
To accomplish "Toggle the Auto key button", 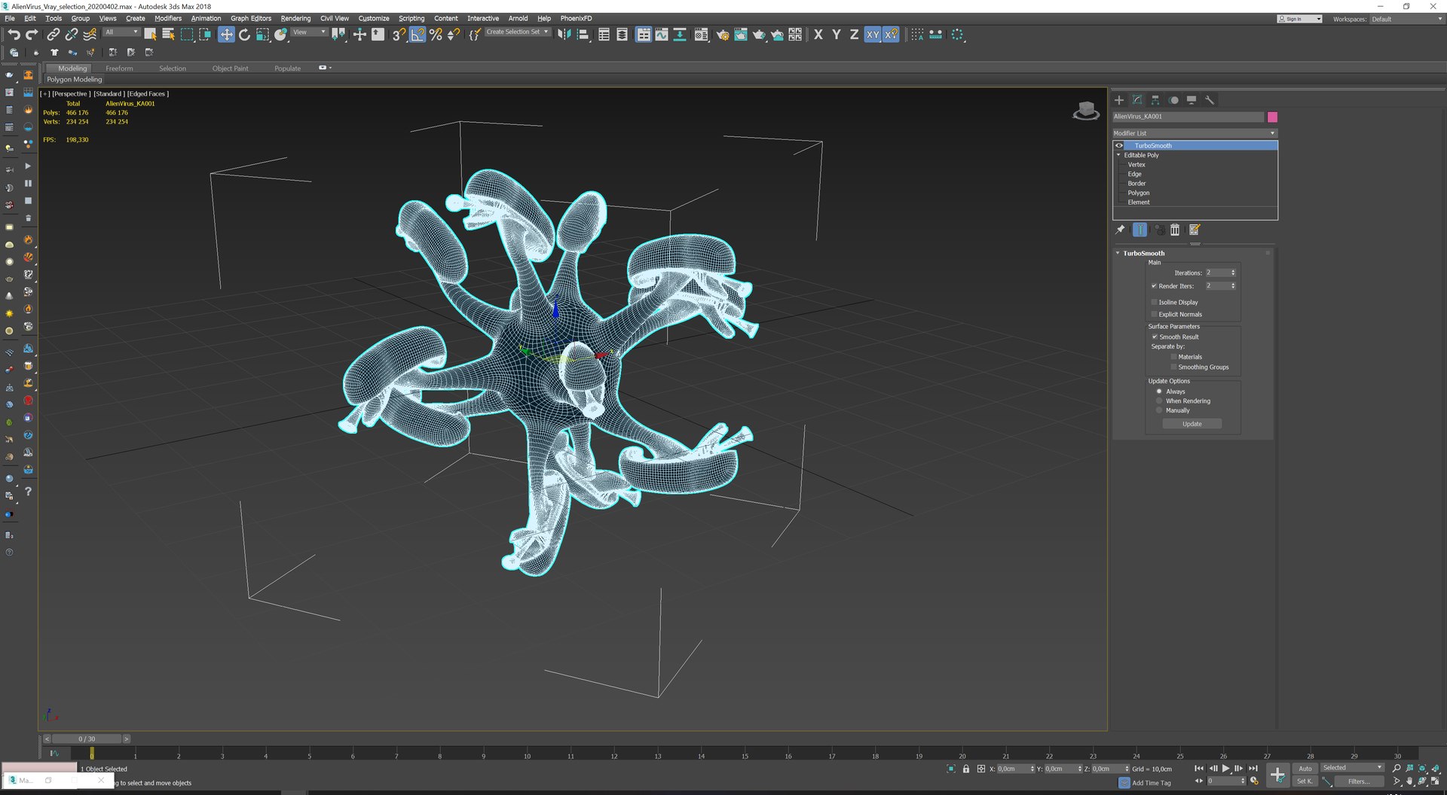I will (1305, 769).
